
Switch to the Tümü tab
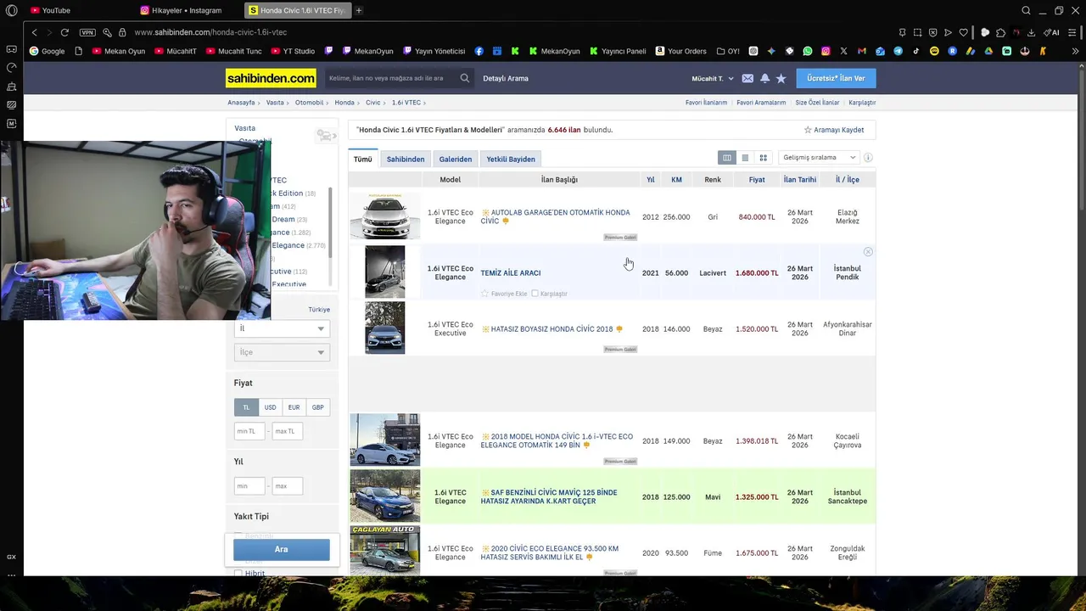[363, 159]
